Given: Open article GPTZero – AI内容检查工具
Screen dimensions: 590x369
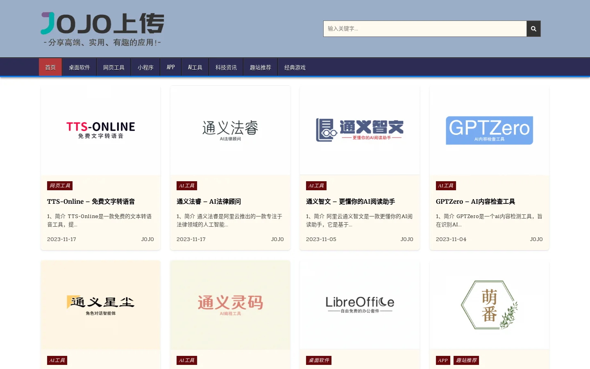Looking at the screenshot, I should pyautogui.click(x=476, y=202).
